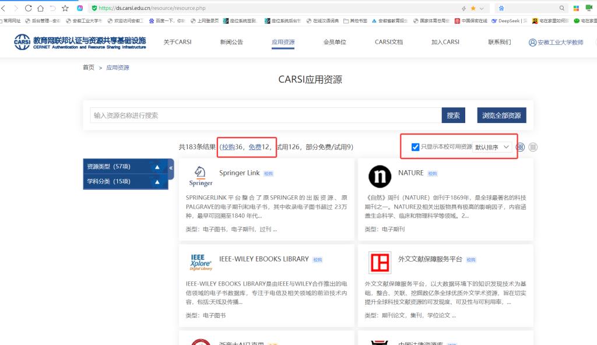Collapse the left filter sidebar arrow
This screenshot has width=597, height=345.
(171, 168)
